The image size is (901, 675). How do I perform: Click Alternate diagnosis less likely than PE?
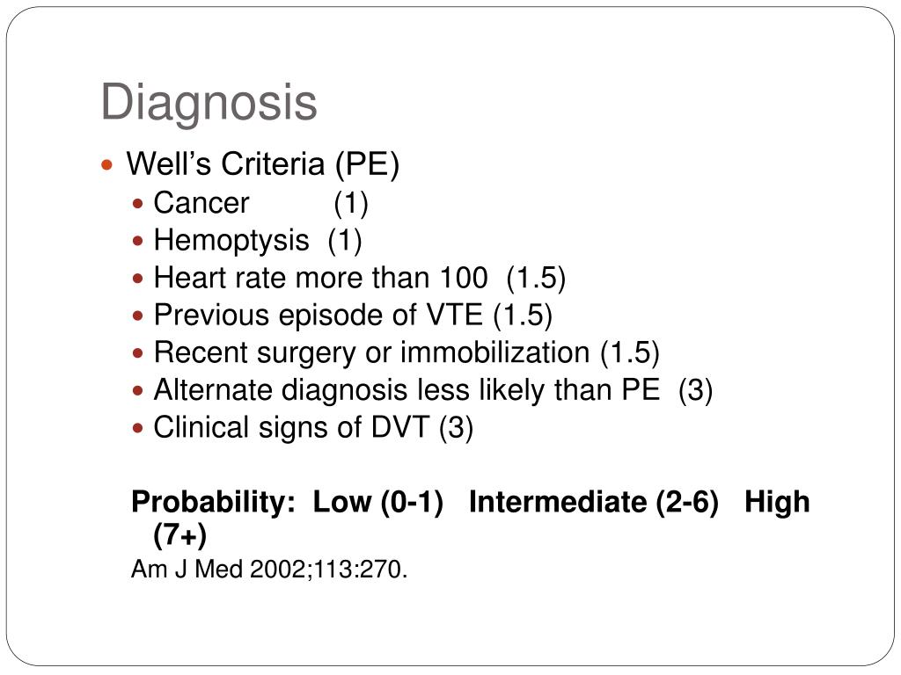tap(407, 389)
